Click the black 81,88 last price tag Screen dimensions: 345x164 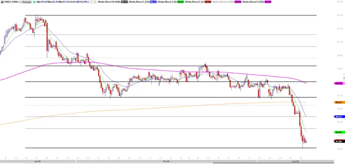pyautogui.click(x=339, y=141)
